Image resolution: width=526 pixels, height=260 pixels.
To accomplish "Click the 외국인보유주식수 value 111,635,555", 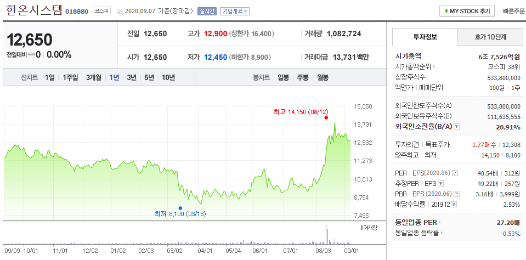I will coord(504,117).
